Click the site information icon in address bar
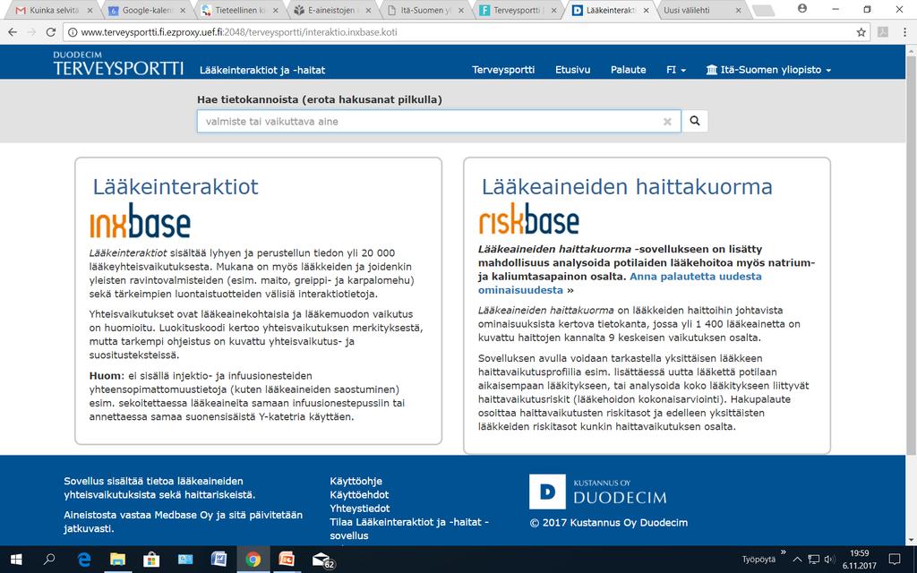Screen dimensions: 917x573 72,32
